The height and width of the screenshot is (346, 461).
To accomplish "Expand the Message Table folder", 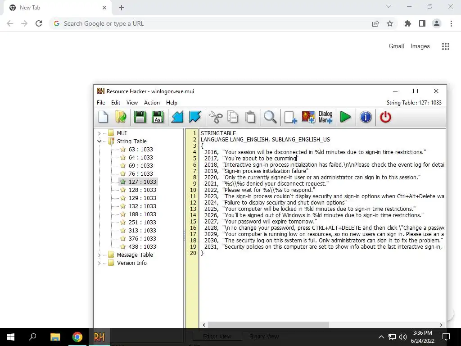I will (99, 255).
